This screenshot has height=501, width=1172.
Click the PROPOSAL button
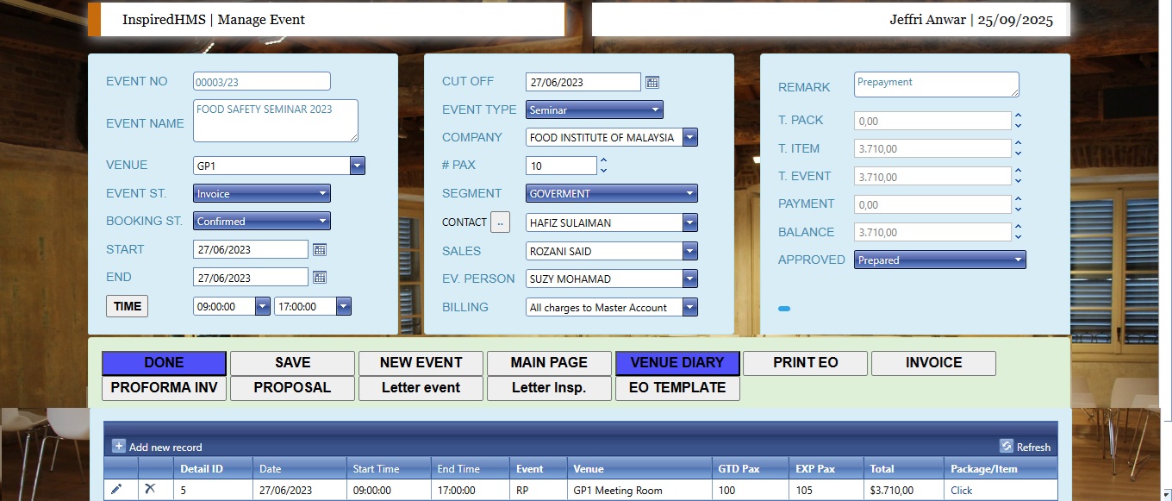coord(292,388)
